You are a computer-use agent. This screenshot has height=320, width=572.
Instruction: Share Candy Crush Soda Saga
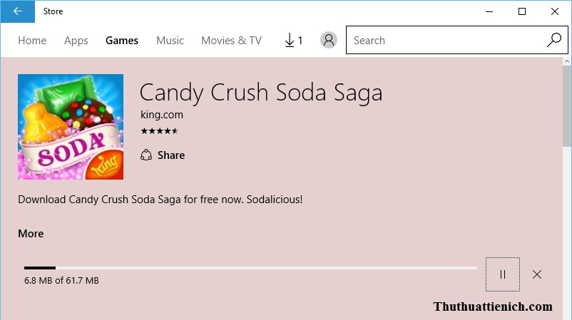tap(163, 155)
